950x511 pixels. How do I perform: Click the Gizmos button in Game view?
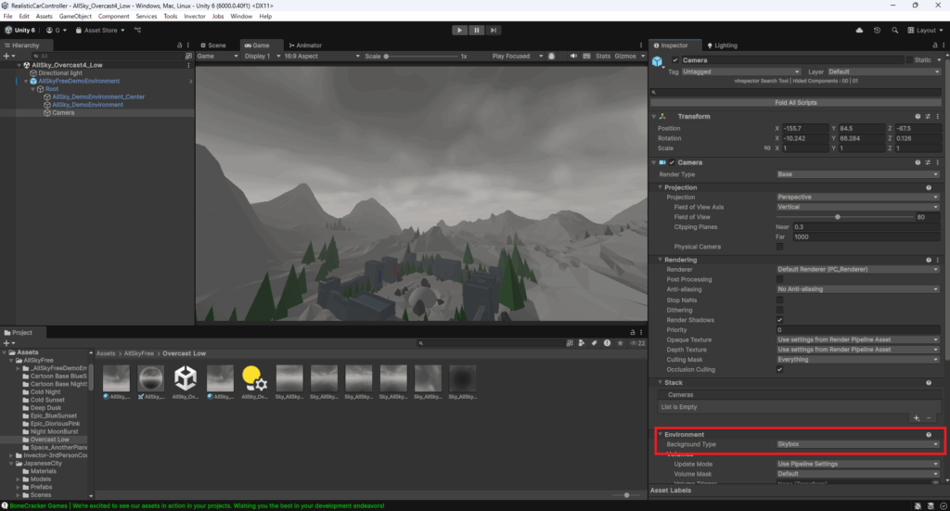[x=625, y=56]
